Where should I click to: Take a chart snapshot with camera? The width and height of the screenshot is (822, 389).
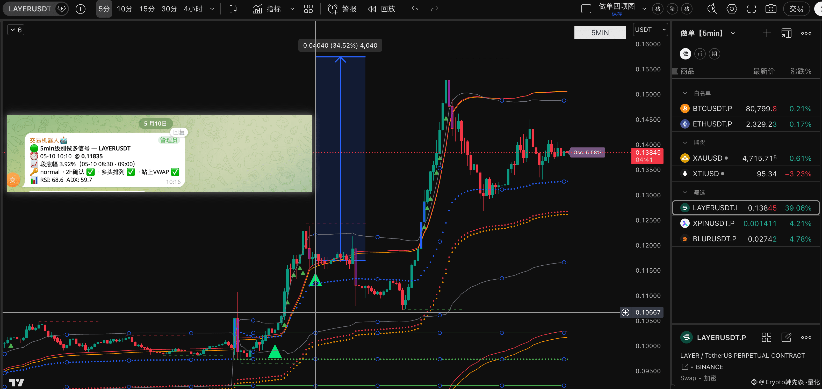point(771,9)
